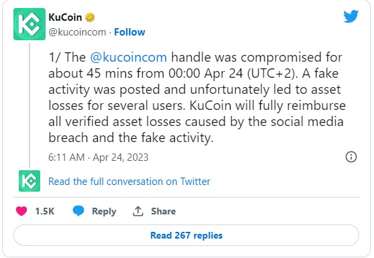This screenshot has width=374, height=258.
Task: Click the gray @kucoincom handle under name
Action: [x=77, y=32]
